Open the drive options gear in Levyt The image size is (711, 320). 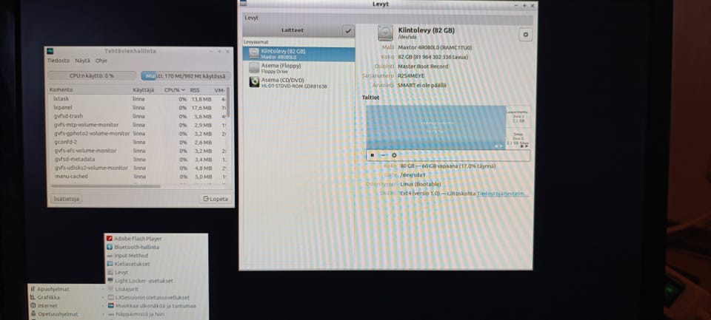tap(526, 35)
